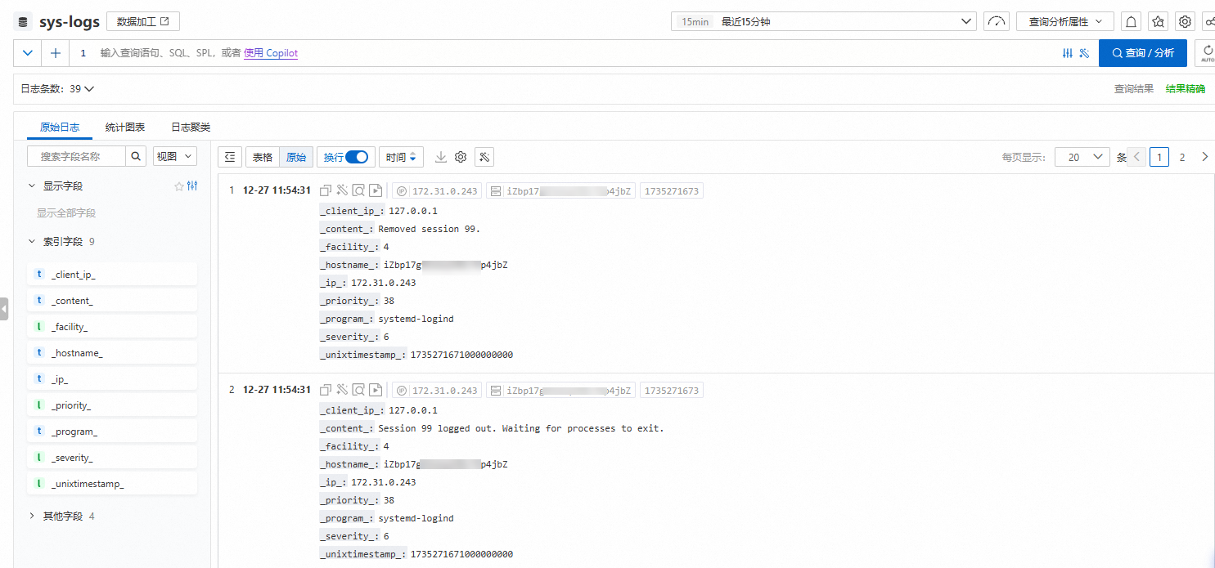1215x568 pixels.
Task: Click the wand tool button beside log gear
Action: coord(484,157)
